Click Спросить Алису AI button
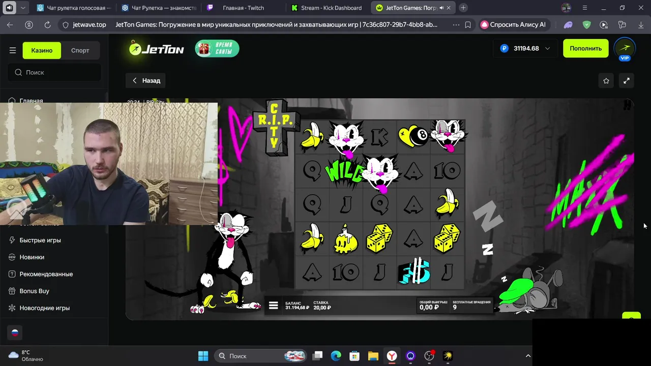This screenshot has width=651, height=366. (513, 24)
